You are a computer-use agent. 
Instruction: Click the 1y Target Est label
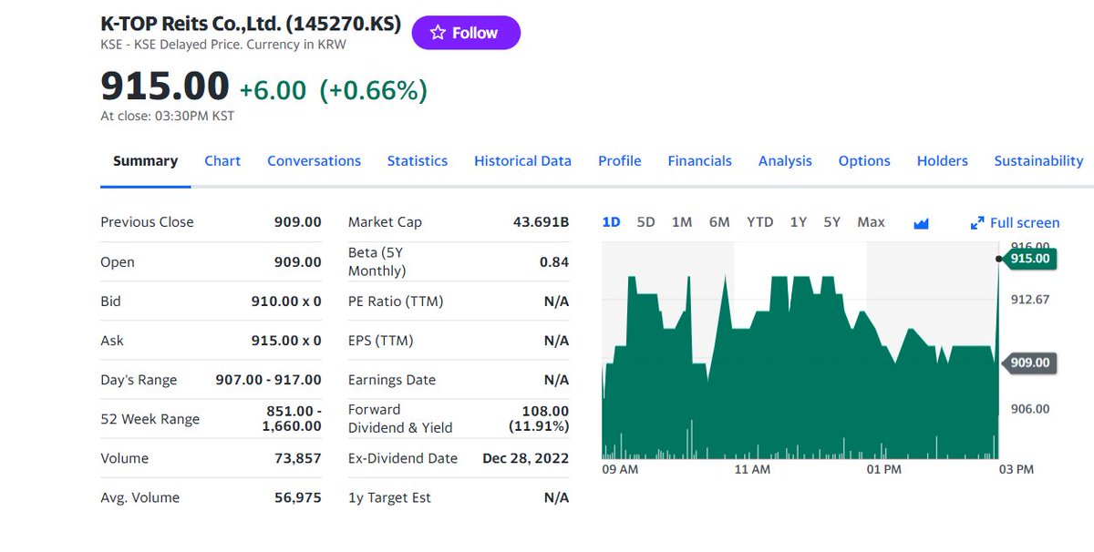[x=390, y=497]
